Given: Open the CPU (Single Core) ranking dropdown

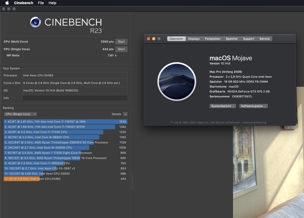Looking at the screenshot, I should pos(20,114).
